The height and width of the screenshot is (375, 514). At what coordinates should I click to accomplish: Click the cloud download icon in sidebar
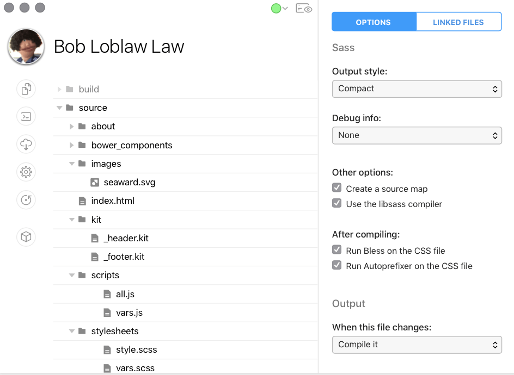click(26, 144)
